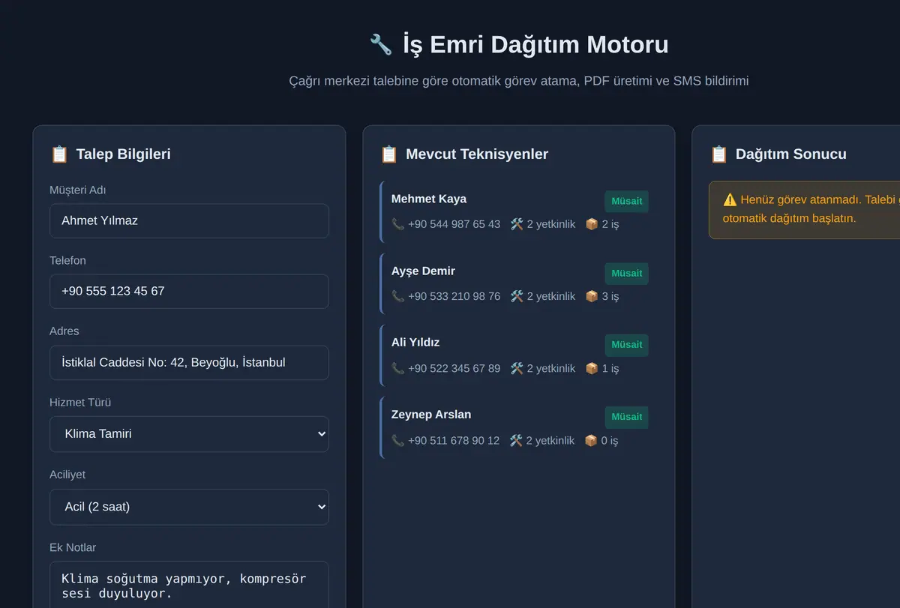Click phone number +90 511 678 90 12
Image resolution: width=900 pixels, height=608 pixels.
(454, 440)
